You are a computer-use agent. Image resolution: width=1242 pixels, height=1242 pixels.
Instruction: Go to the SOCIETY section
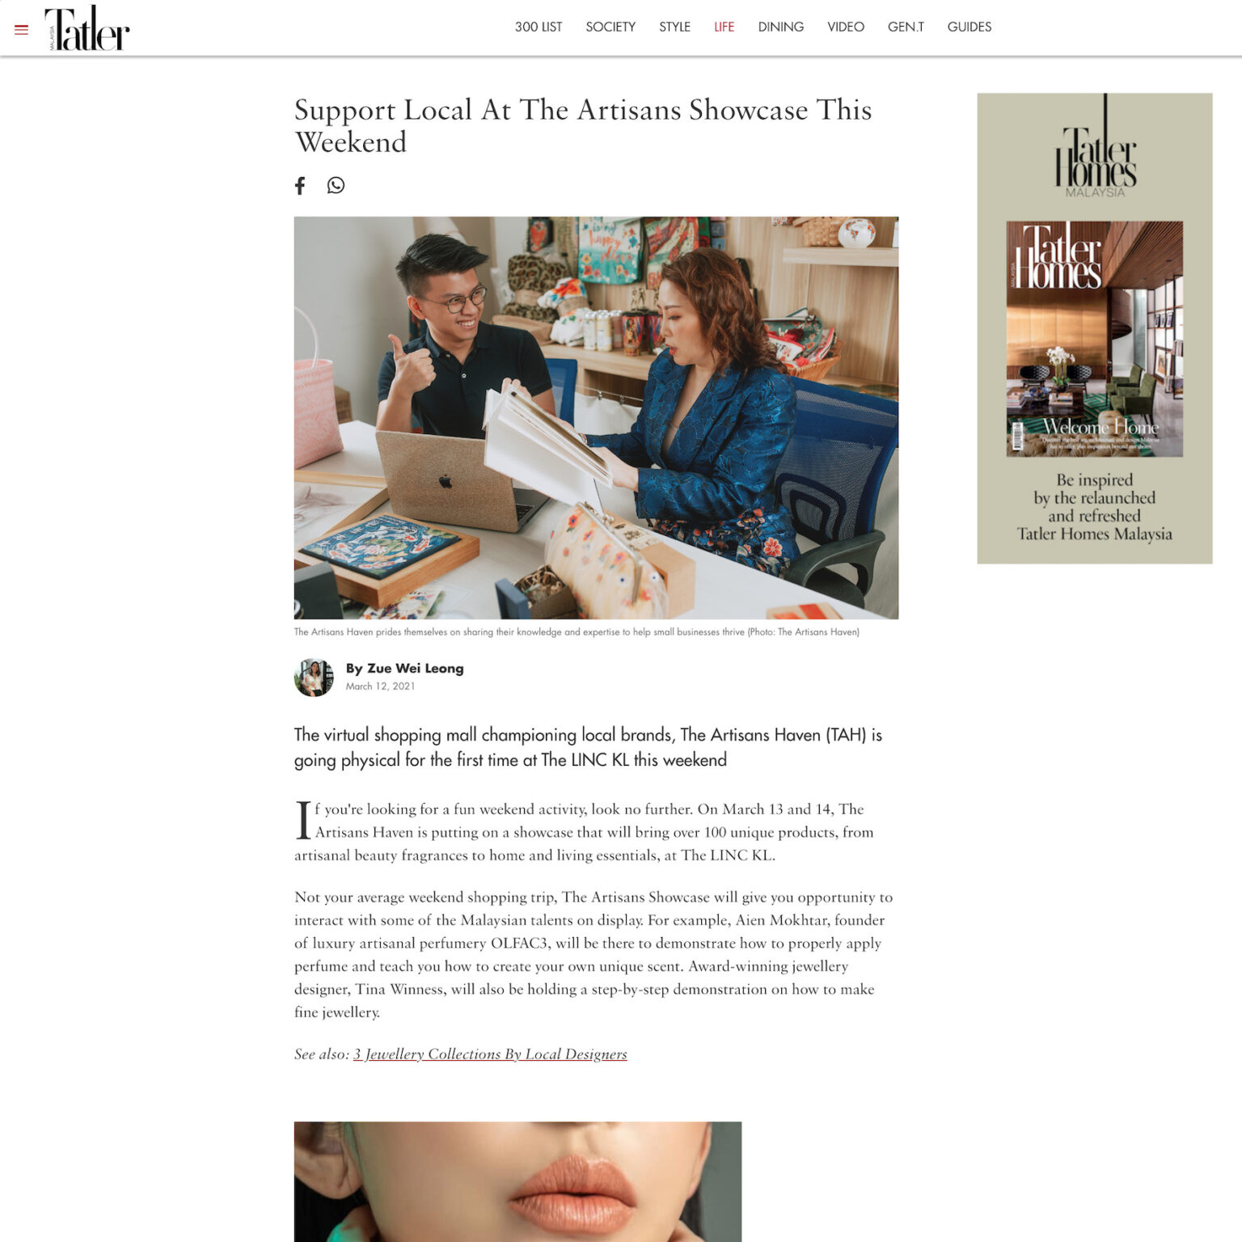click(610, 27)
